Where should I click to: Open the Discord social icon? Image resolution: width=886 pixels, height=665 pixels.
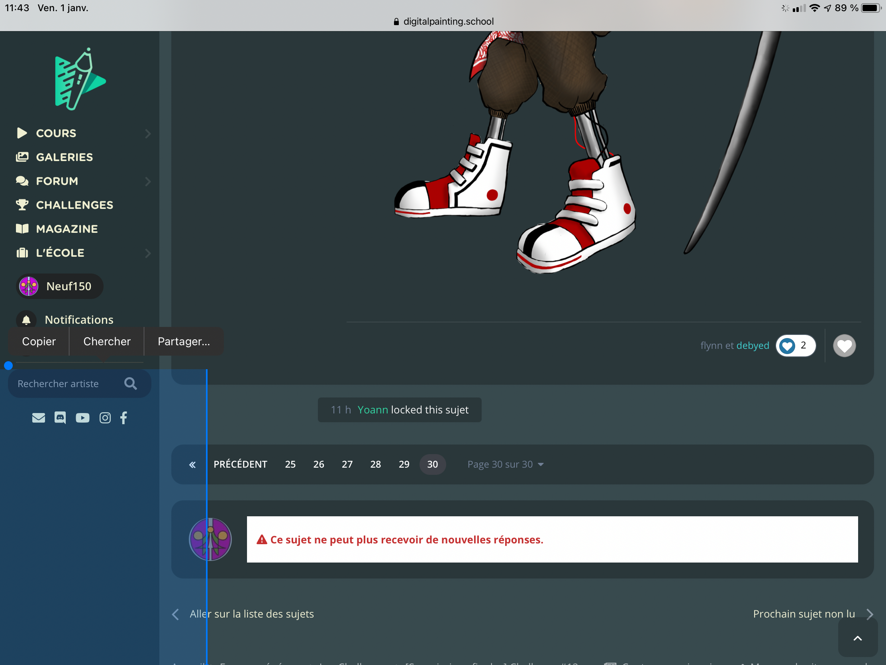pos(60,418)
